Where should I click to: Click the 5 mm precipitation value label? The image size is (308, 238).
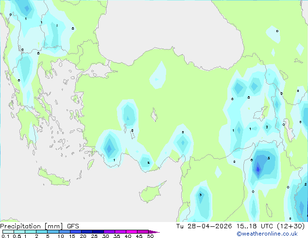(269, 158)
